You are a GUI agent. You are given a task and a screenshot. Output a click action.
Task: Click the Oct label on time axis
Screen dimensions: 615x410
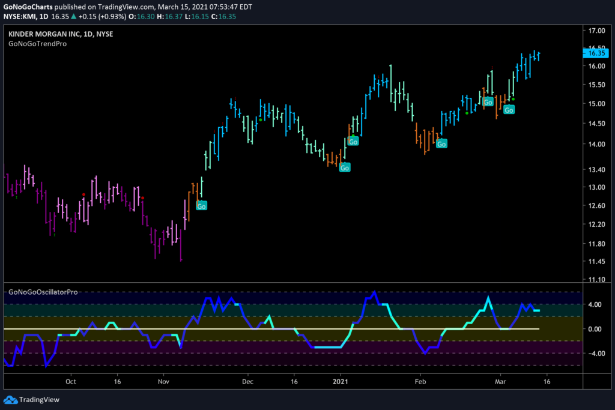[x=71, y=382]
